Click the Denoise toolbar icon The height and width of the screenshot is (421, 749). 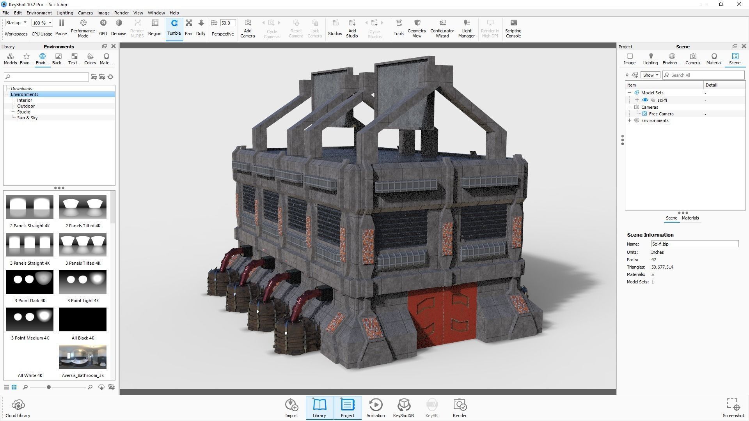tap(119, 27)
